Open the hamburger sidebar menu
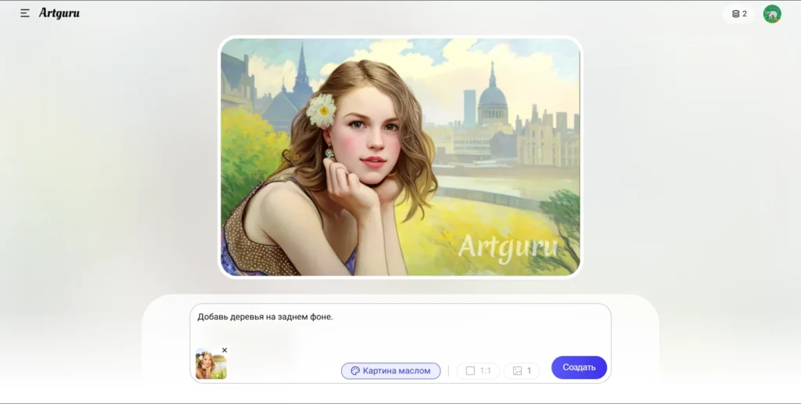Image resolution: width=801 pixels, height=404 pixels. pos(24,13)
